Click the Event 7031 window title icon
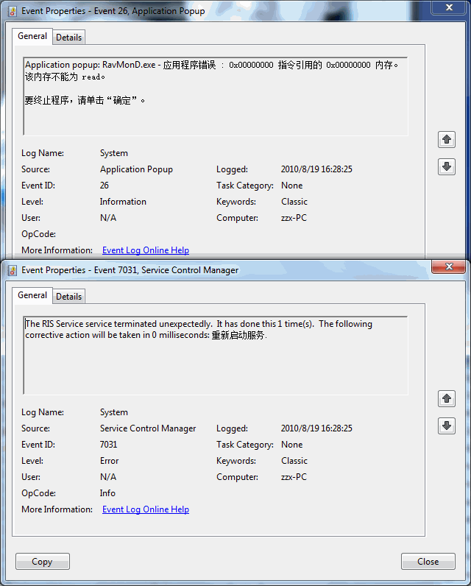This screenshot has width=471, height=586. coord(13,270)
